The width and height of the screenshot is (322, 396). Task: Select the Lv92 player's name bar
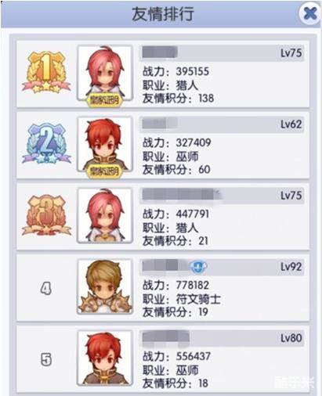click(222, 267)
